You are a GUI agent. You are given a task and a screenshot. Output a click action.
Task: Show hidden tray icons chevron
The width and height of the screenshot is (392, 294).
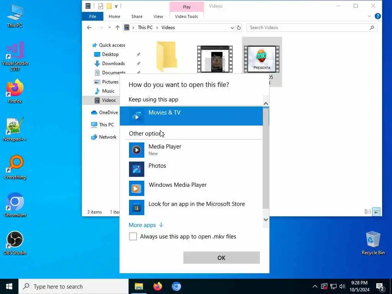(315, 286)
